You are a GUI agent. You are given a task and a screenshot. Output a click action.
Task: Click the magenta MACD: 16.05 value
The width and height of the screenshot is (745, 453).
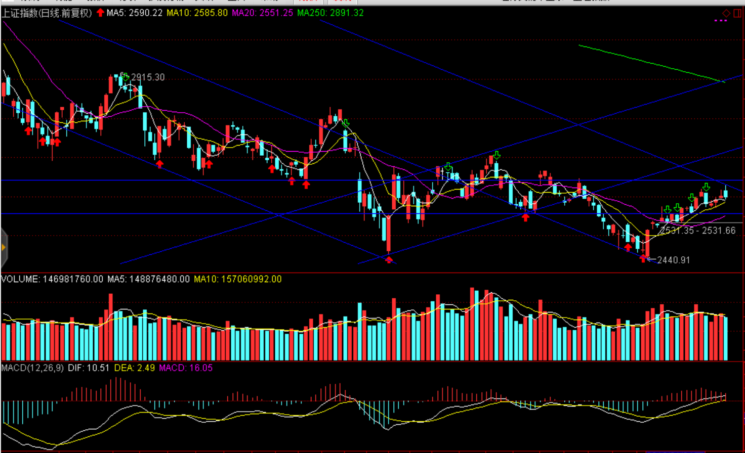186,368
